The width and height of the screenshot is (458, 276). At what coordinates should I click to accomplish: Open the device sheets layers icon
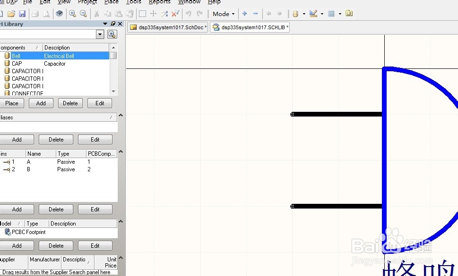coord(59,14)
